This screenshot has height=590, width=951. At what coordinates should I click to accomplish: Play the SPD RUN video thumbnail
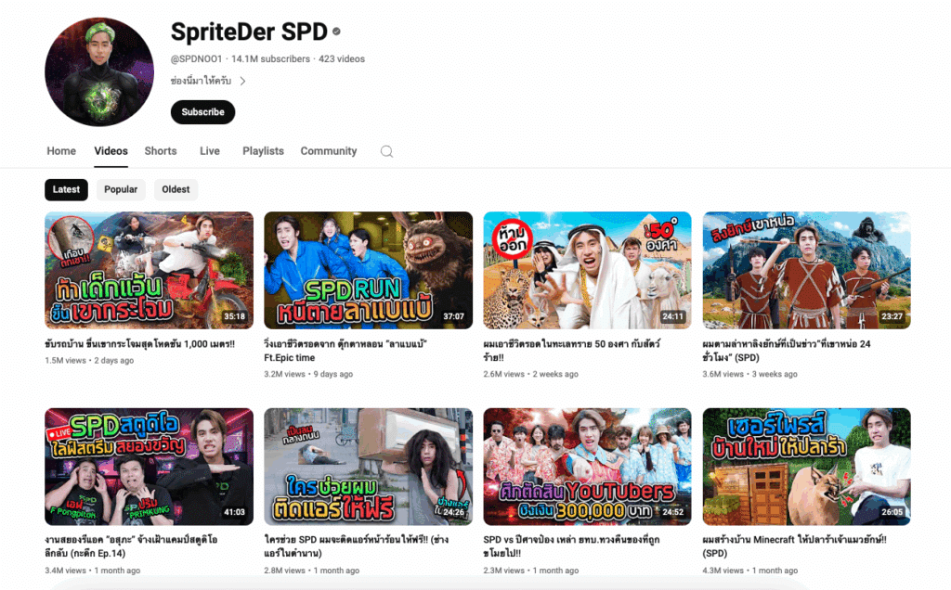tap(368, 270)
